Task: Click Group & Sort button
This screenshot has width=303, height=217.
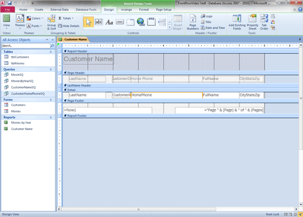Action: [x=51, y=22]
